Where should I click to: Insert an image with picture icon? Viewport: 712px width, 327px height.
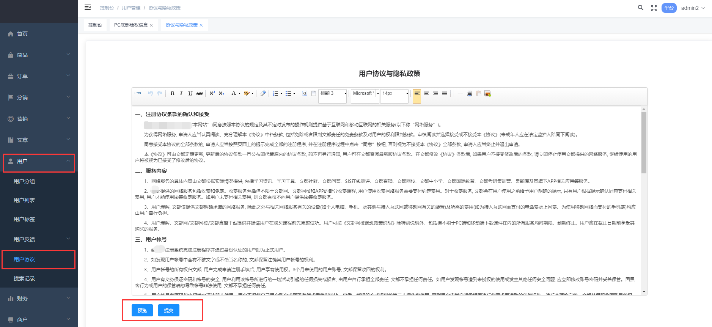pyautogui.click(x=488, y=93)
